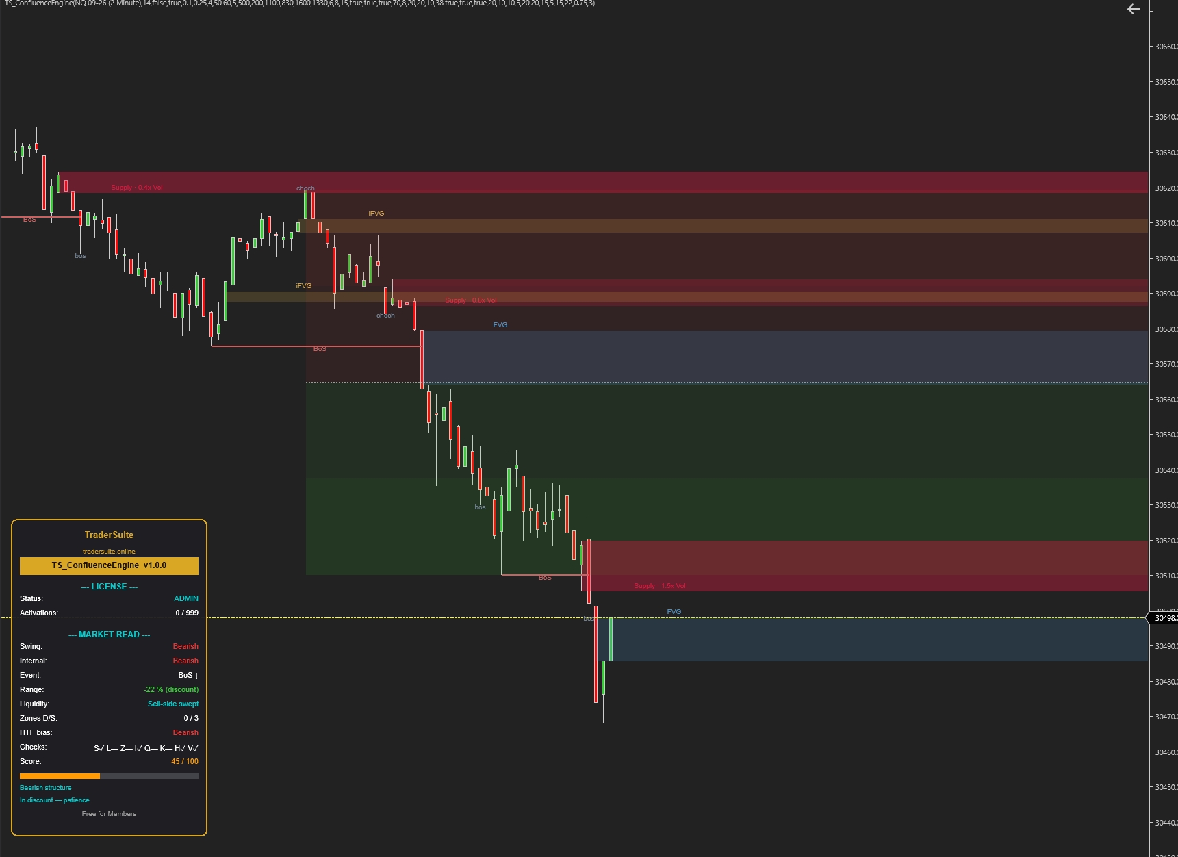Click the 'Sell-side swept' liquidity value

click(x=173, y=704)
